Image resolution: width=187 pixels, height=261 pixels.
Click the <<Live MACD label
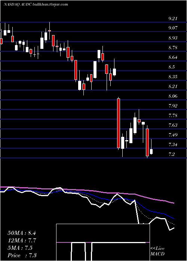[157, 251]
